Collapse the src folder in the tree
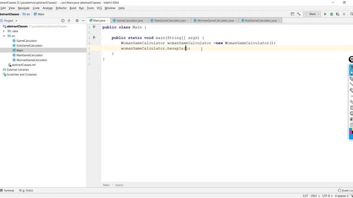The height and width of the screenshot is (198, 353). click(x=4, y=36)
